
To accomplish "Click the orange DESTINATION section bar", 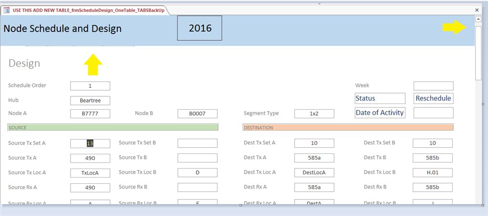I will pyautogui.click(x=348, y=127).
